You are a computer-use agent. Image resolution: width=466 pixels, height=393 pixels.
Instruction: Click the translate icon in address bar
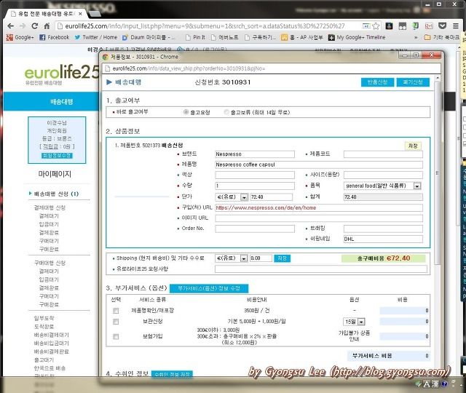[366, 26]
